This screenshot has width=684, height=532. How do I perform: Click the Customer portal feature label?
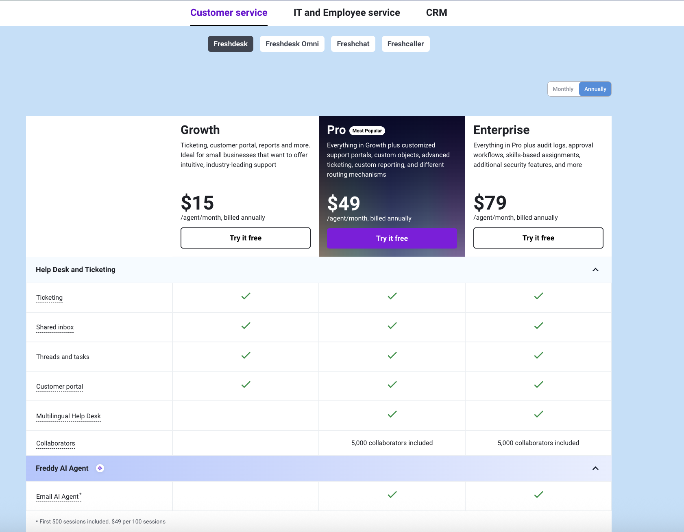coord(59,387)
